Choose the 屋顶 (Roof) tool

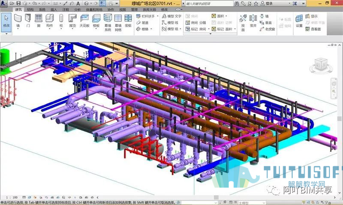pyautogui.click(x=72, y=21)
